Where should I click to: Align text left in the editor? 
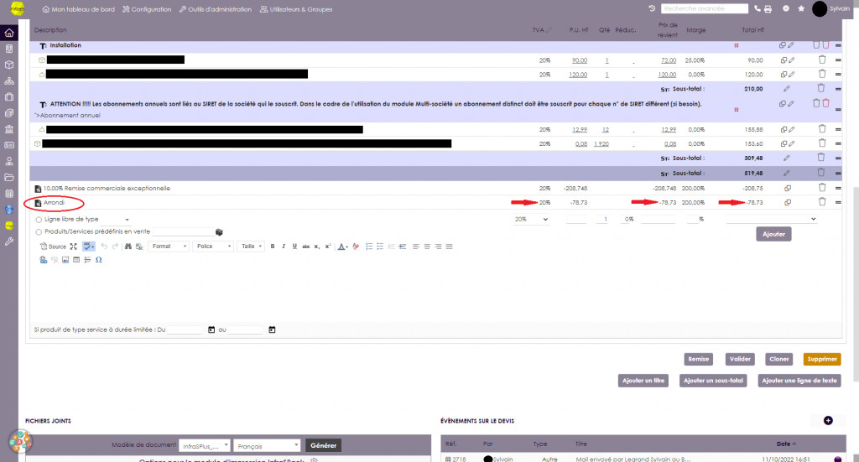pos(416,247)
